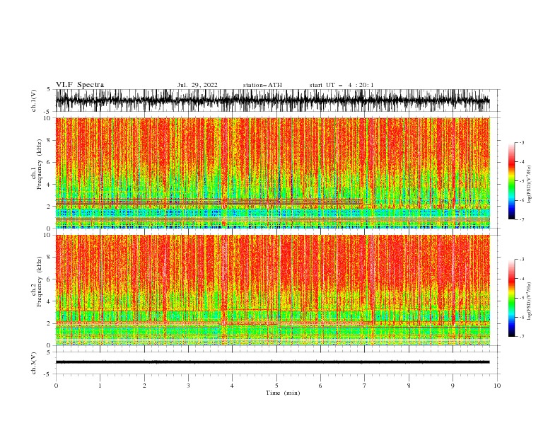The height and width of the screenshot is (433, 560).
Task: Click the time axis tick label "5"
Action: pyautogui.click(x=276, y=386)
